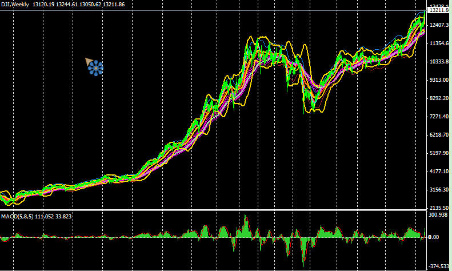The height and width of the screenshot is (271, 452).
Task: Click the MACD(5,8,5) indicator label
Action: tap(17, 216)
